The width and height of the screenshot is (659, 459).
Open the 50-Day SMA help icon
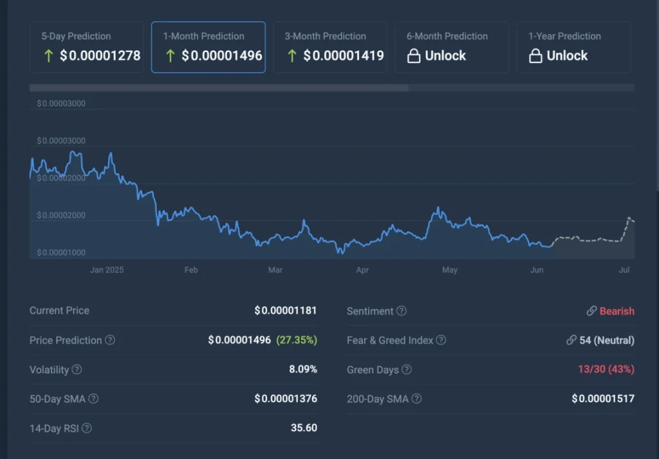click(x=94, y=399)
